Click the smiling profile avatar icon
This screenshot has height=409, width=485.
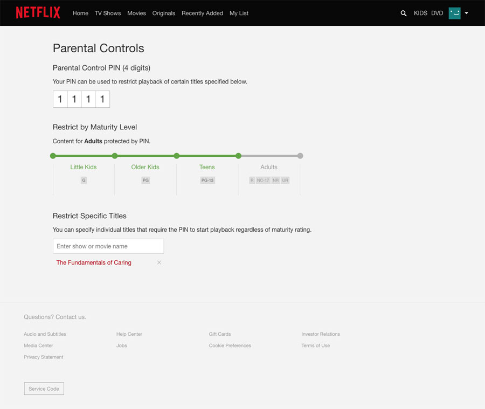pyautogui.click(x=454, y=12)
